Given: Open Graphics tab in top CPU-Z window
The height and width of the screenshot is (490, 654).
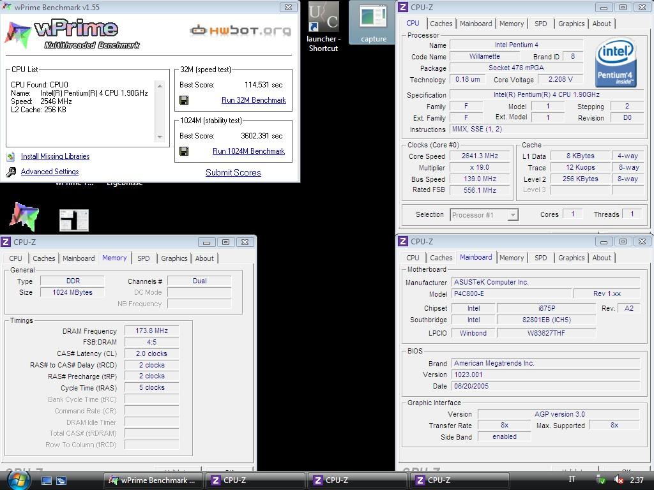Looking at the screenshot, I should 572,24.
